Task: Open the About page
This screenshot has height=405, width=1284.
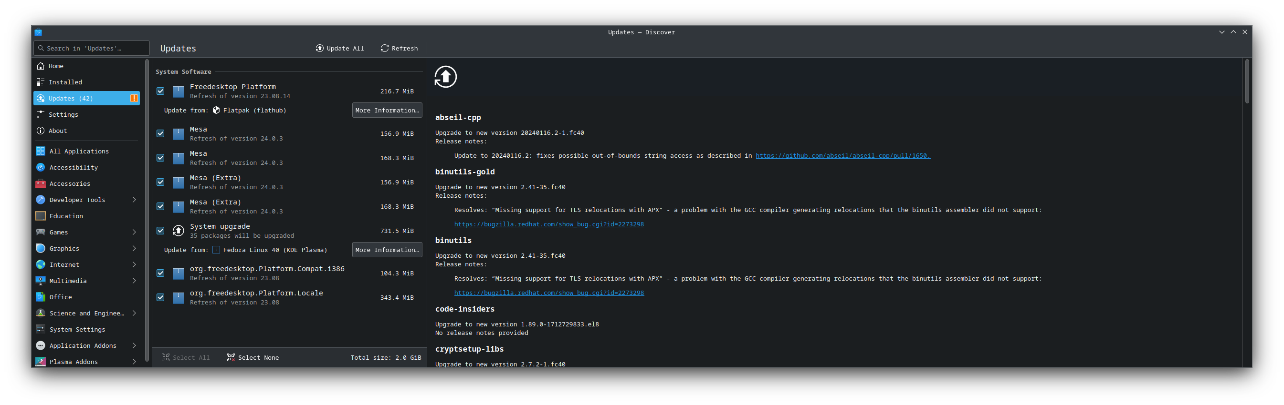Action: click(x=87, y=131)
